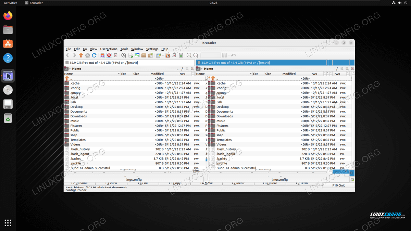This screenshot has height=231, width=411.
Task: Click the right panel disk free-space bar
Action: point(275,63)
